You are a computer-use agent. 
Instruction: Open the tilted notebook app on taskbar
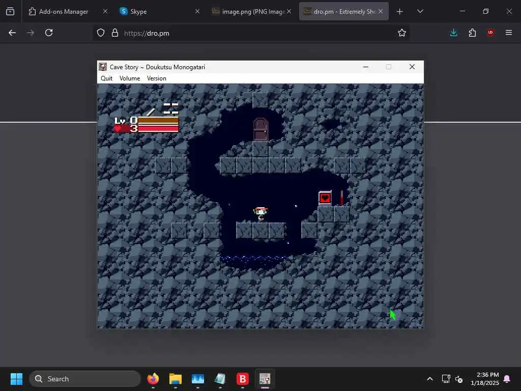coord(220,379)
